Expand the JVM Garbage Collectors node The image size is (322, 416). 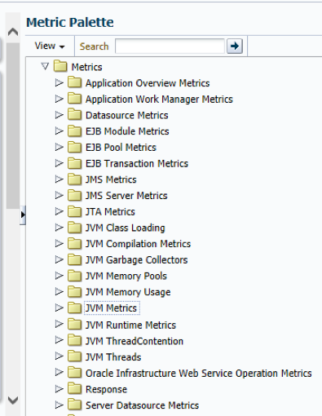59,259
